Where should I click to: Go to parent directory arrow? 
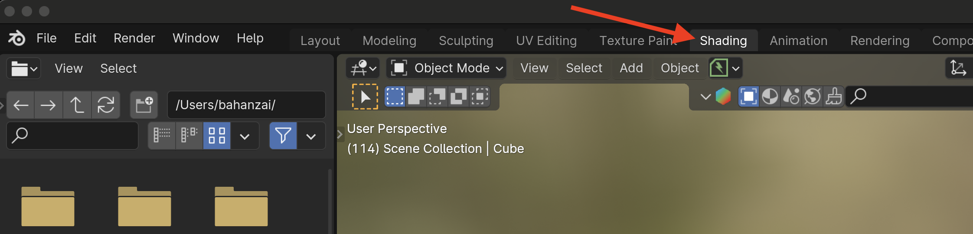tap(77, 105)
